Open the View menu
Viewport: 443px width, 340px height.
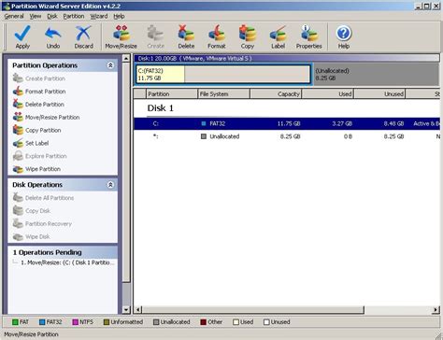coord(36,16)
